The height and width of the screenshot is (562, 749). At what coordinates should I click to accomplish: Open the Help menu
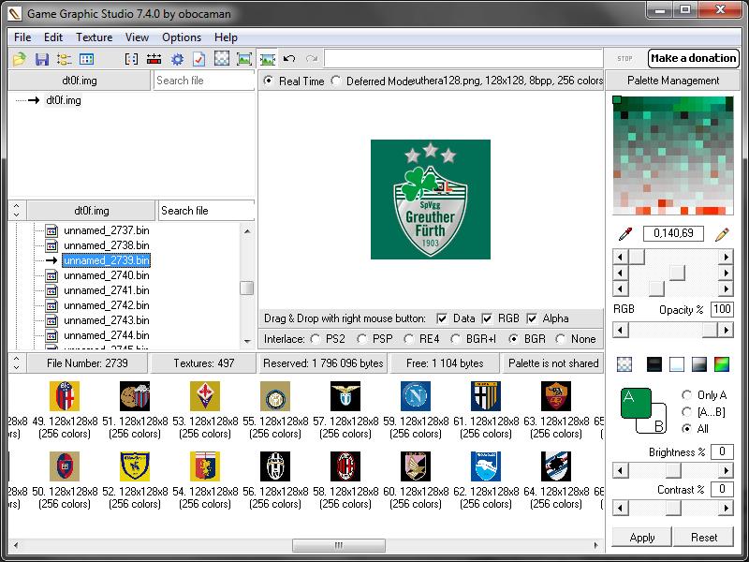pyautogui.click(x=226, y=37)
